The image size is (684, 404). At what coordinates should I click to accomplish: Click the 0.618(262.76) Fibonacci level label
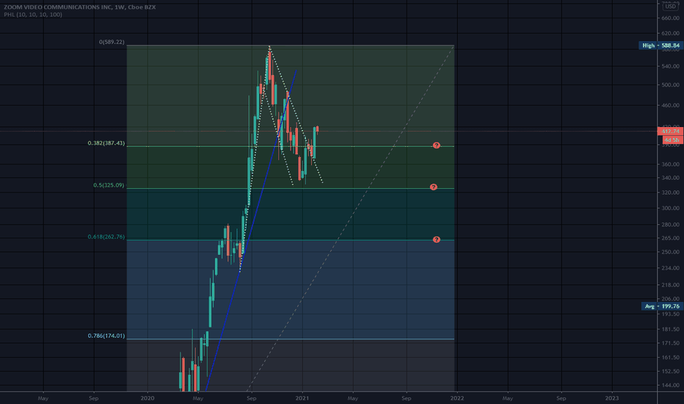106,237
